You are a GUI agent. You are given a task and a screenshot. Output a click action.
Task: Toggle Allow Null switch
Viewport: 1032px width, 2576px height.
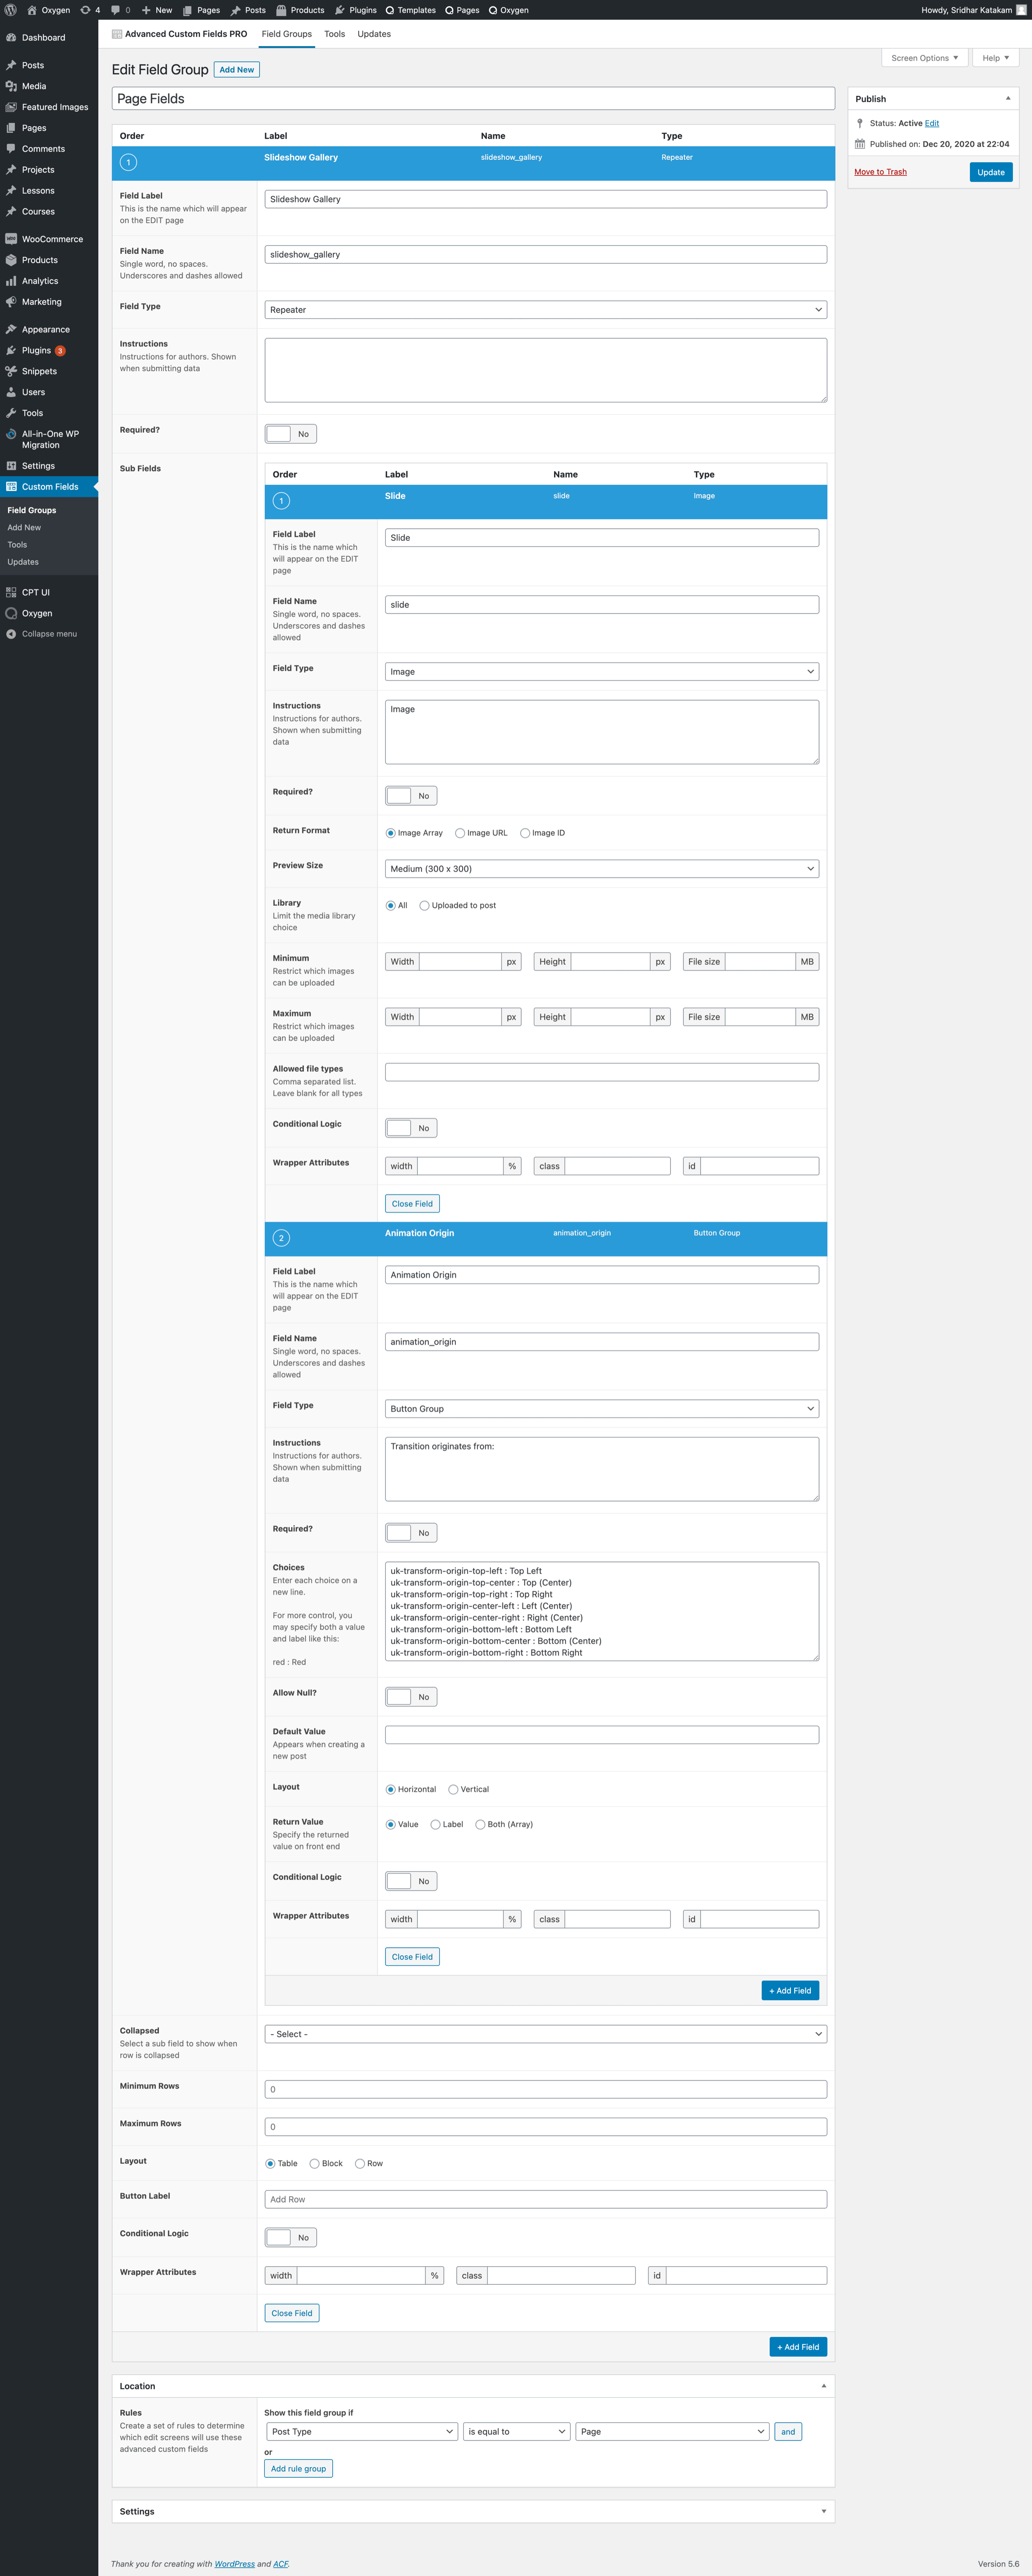point(411,1697)
